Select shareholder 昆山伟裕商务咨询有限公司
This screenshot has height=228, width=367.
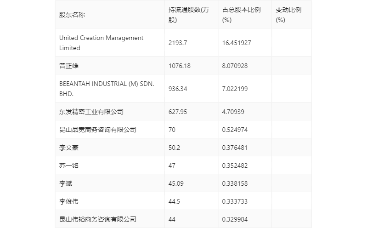pyautogui.click(x=97, y=219)
